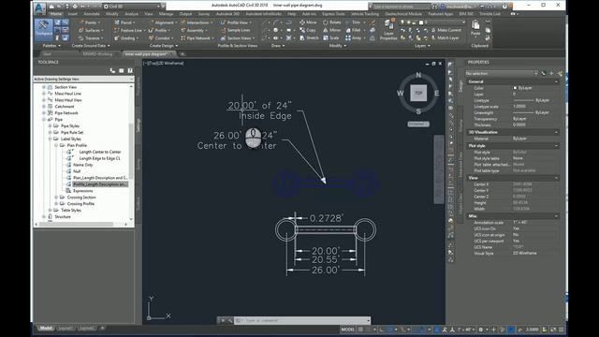Viewport: 599px width, 337px height.
Task: Click the Section Views tool
Action: [237, 38]
